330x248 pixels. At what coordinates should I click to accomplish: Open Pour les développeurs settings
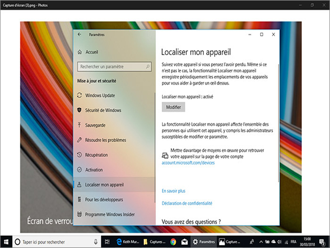click(x=104, y=200)
